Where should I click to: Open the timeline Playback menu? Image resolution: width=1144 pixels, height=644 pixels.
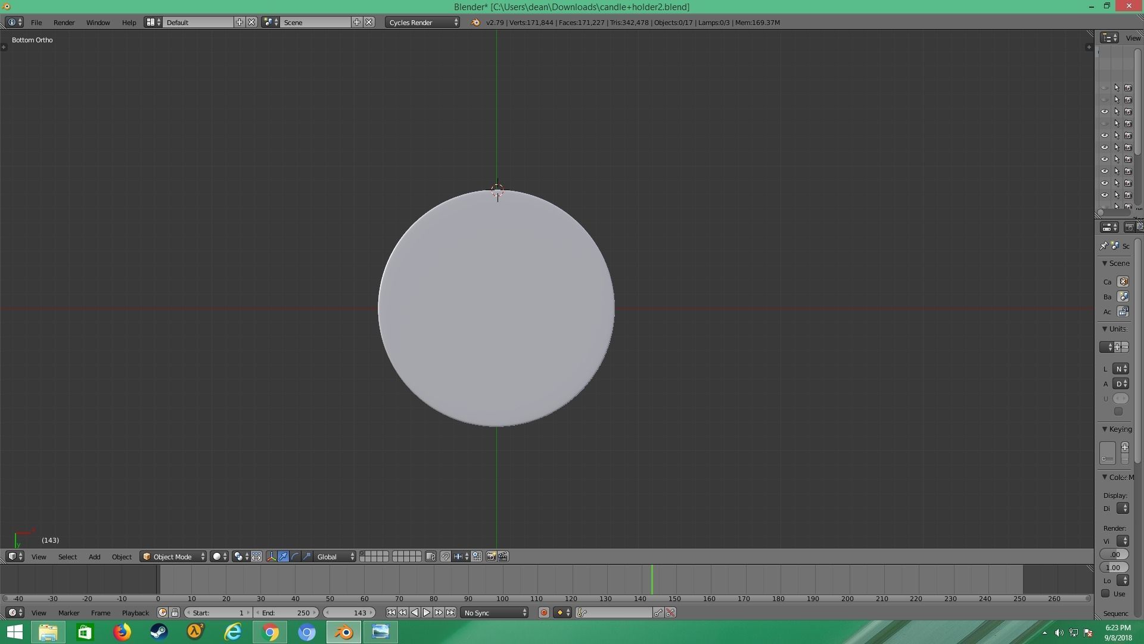pyautogui.click(x=135, y=613)
